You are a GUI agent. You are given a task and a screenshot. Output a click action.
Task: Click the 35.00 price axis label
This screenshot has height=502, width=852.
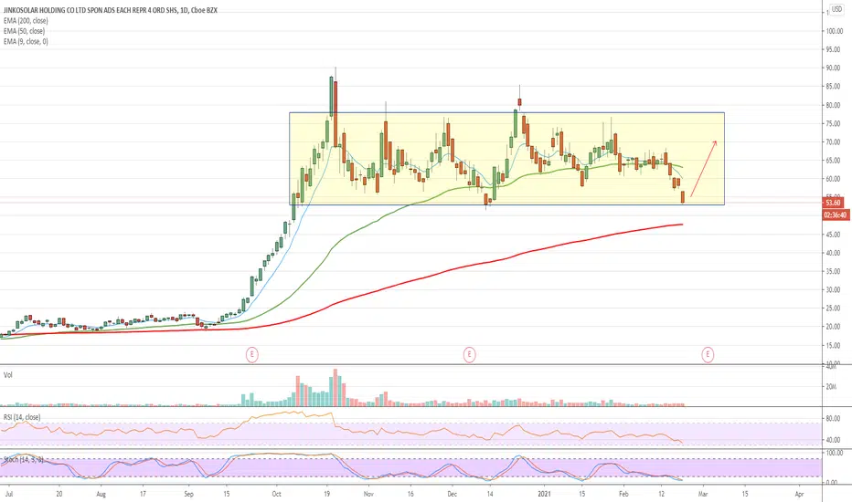(x=833, y=271)
